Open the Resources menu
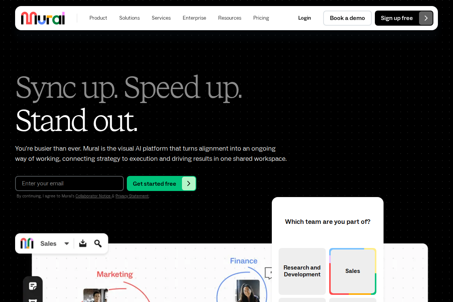This screenshot has width=453, height=302. coord(230,18)
